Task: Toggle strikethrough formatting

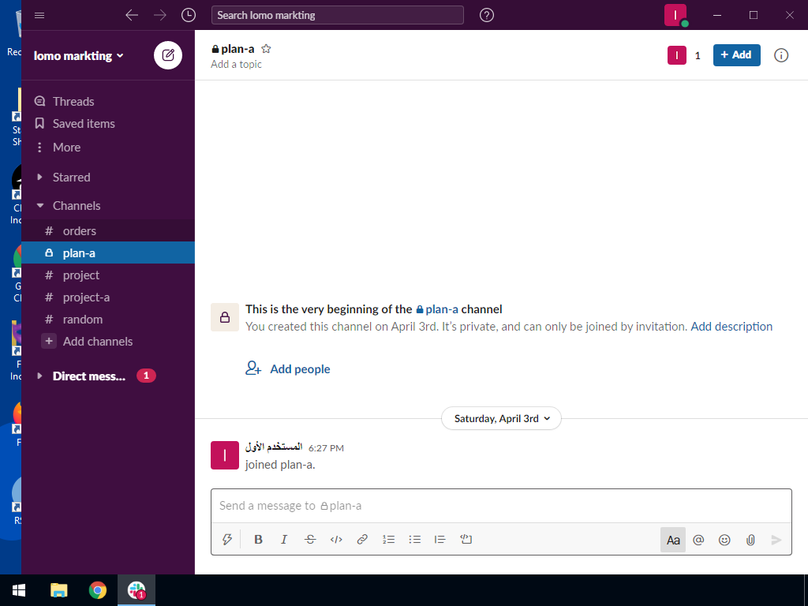Action: coord(310,540)
